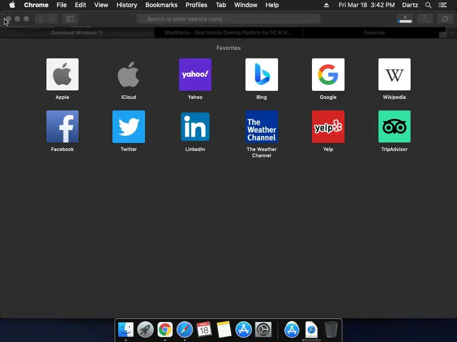
Task: Open Google Chrome from the Dock
Action: [165, 330]
